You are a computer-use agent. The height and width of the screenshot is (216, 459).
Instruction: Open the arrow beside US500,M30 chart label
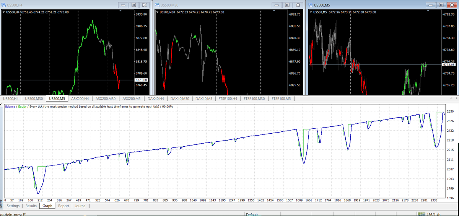[x=157, y=12]
